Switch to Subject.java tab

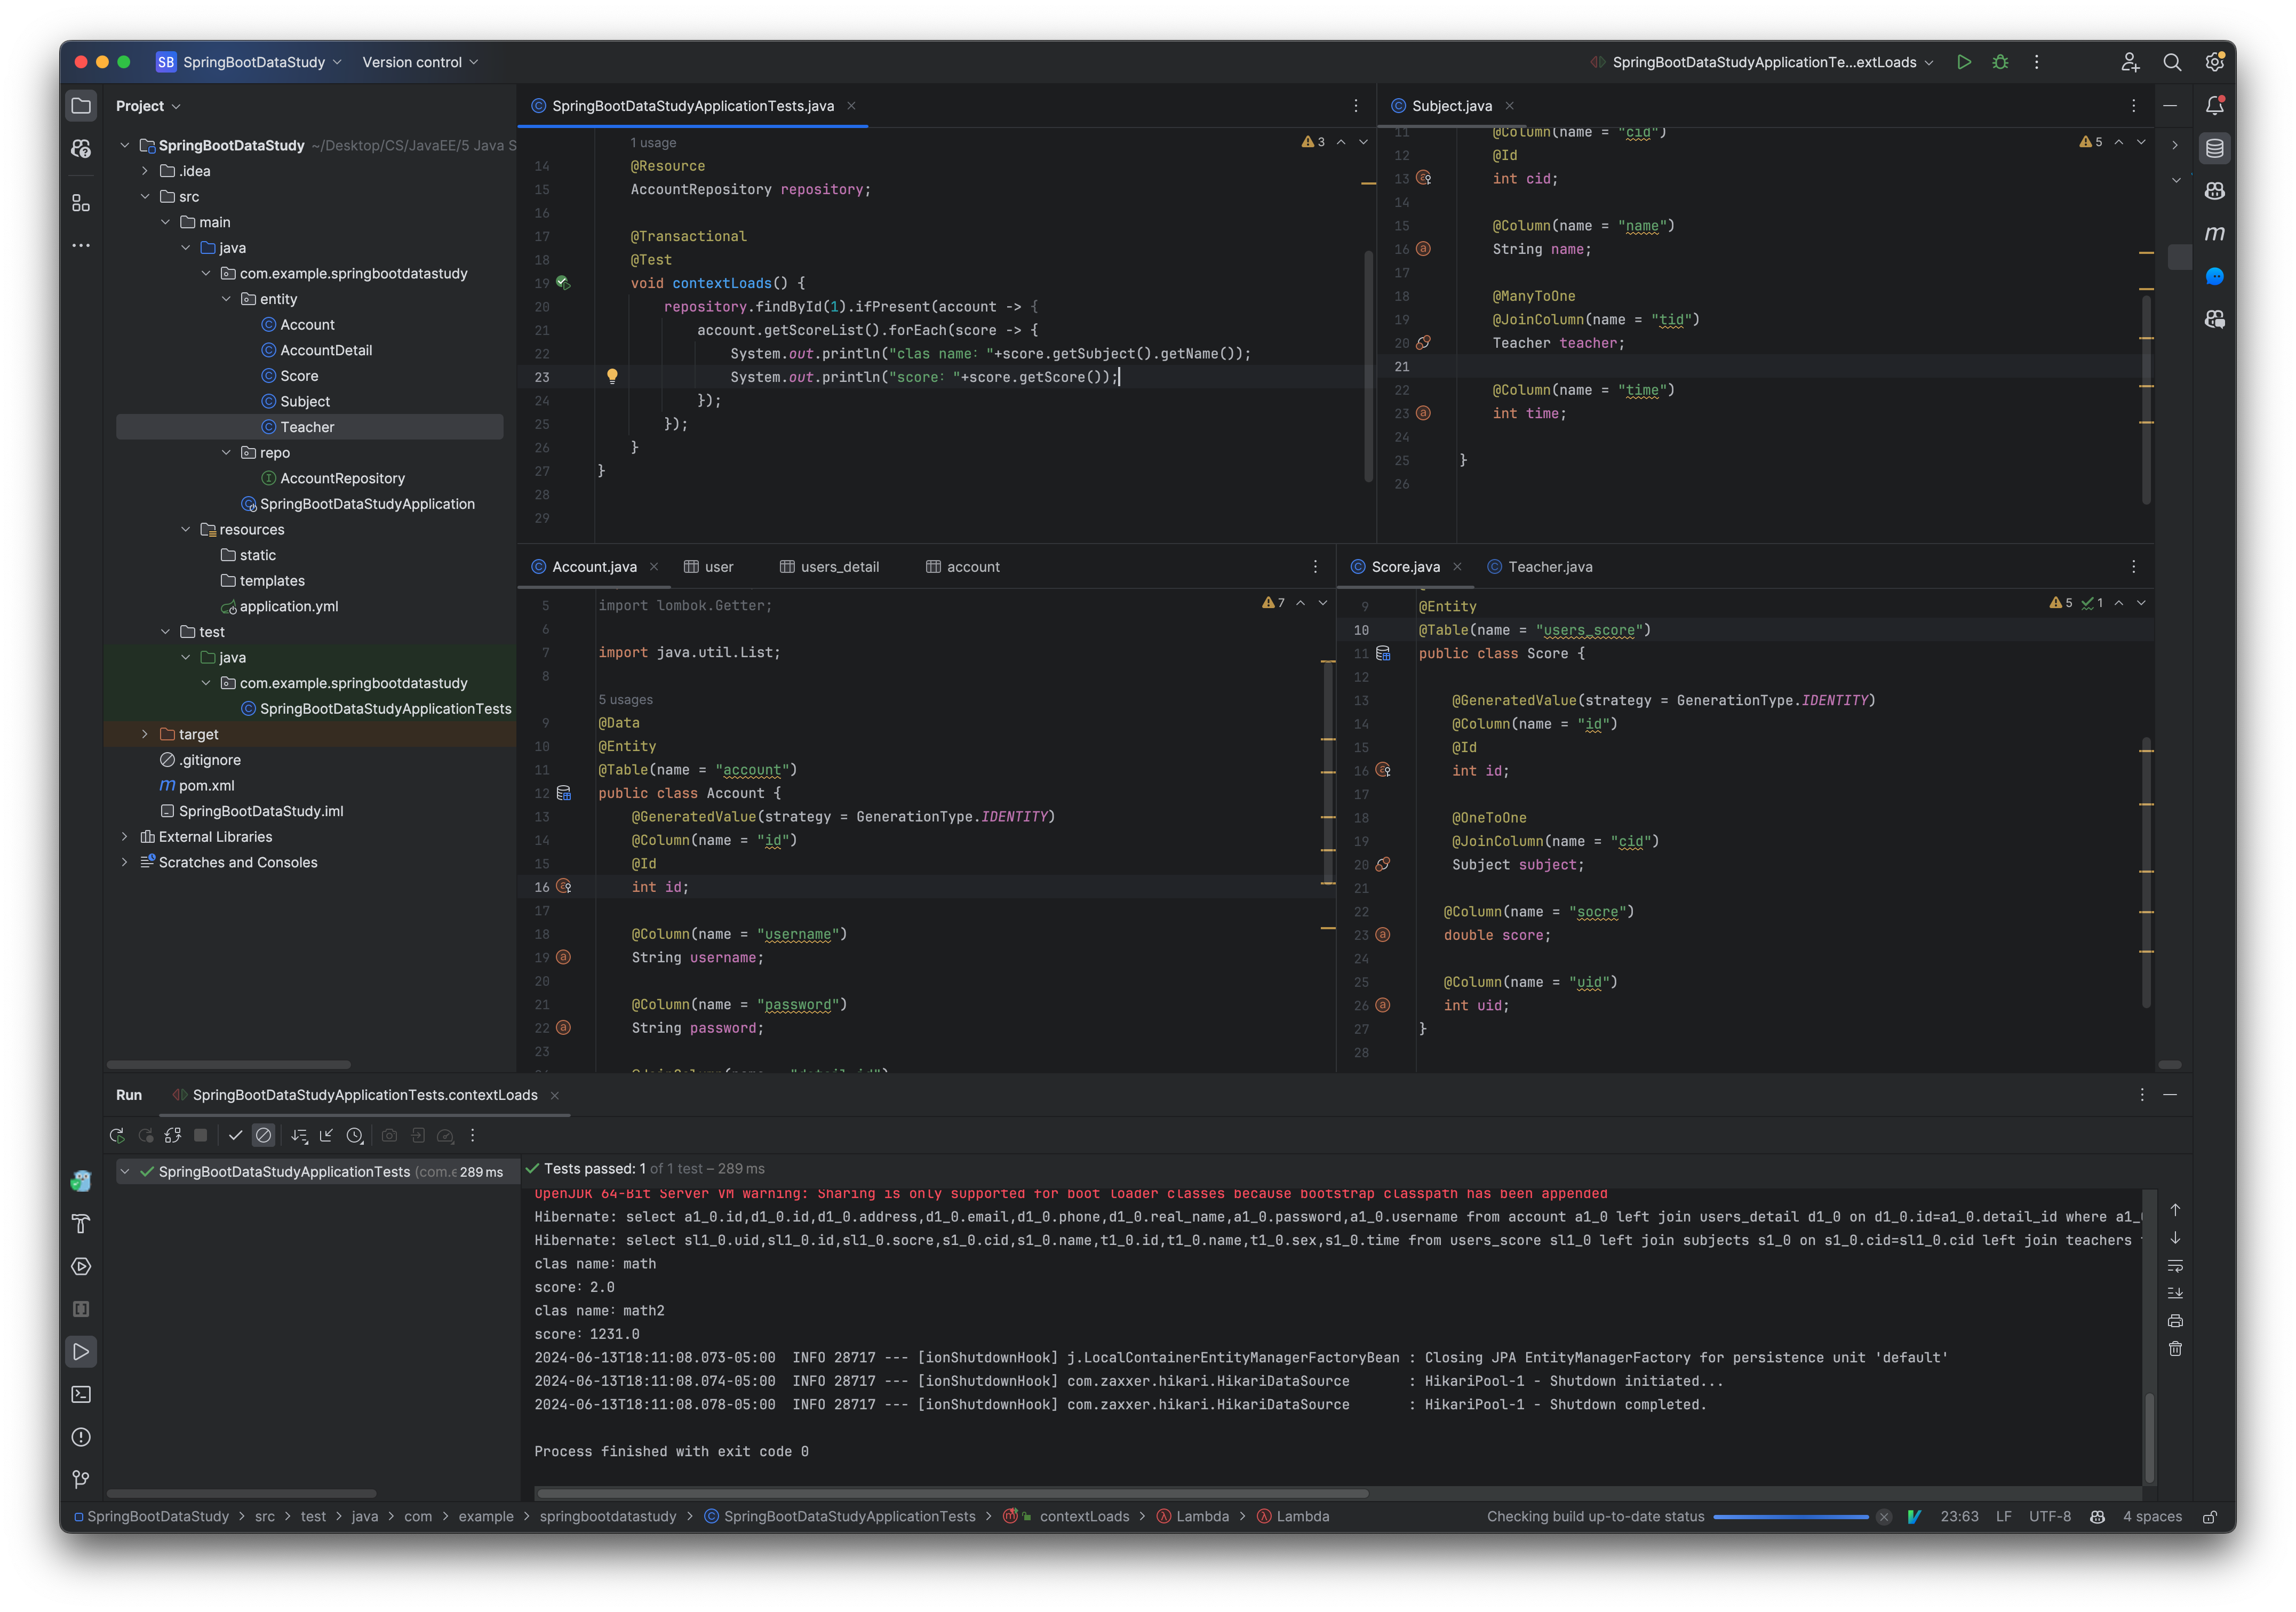pos(1451,106)
